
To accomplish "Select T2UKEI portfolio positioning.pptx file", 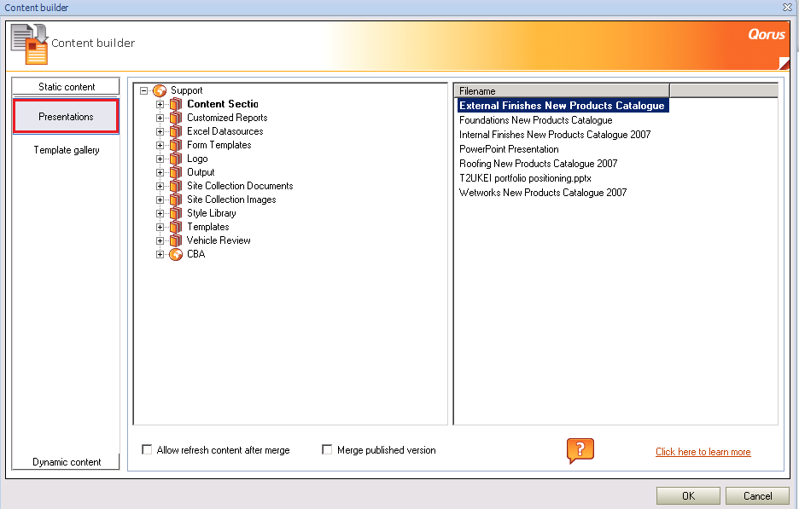I will (x=525, y=178).
